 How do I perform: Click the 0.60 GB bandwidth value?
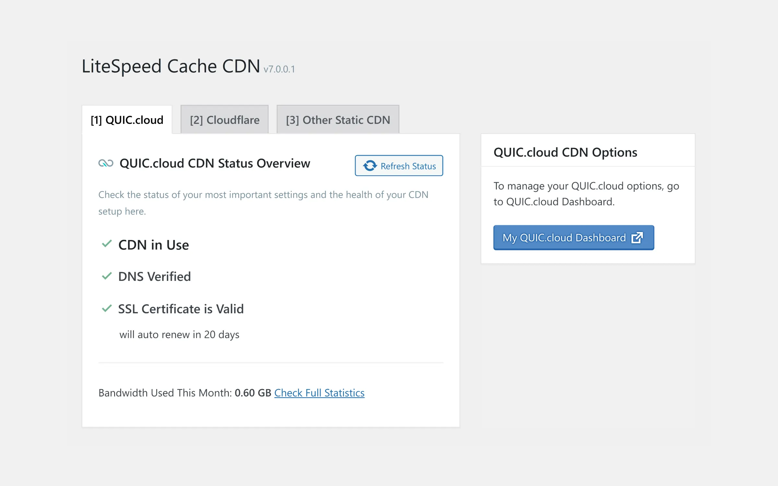(x=253, y=393)
